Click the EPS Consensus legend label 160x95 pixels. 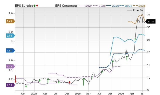click(x=66, y=6)
